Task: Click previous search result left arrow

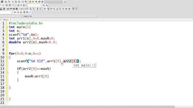Action: (15, 12)
